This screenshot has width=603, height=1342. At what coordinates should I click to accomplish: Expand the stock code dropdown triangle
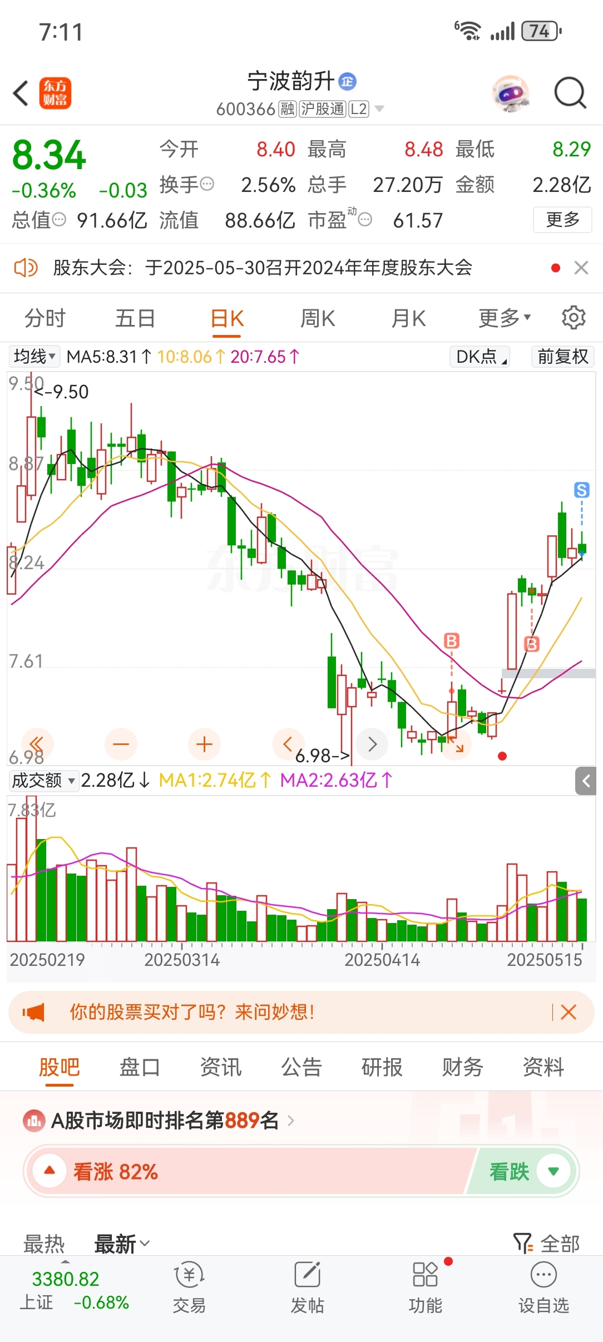380,109
